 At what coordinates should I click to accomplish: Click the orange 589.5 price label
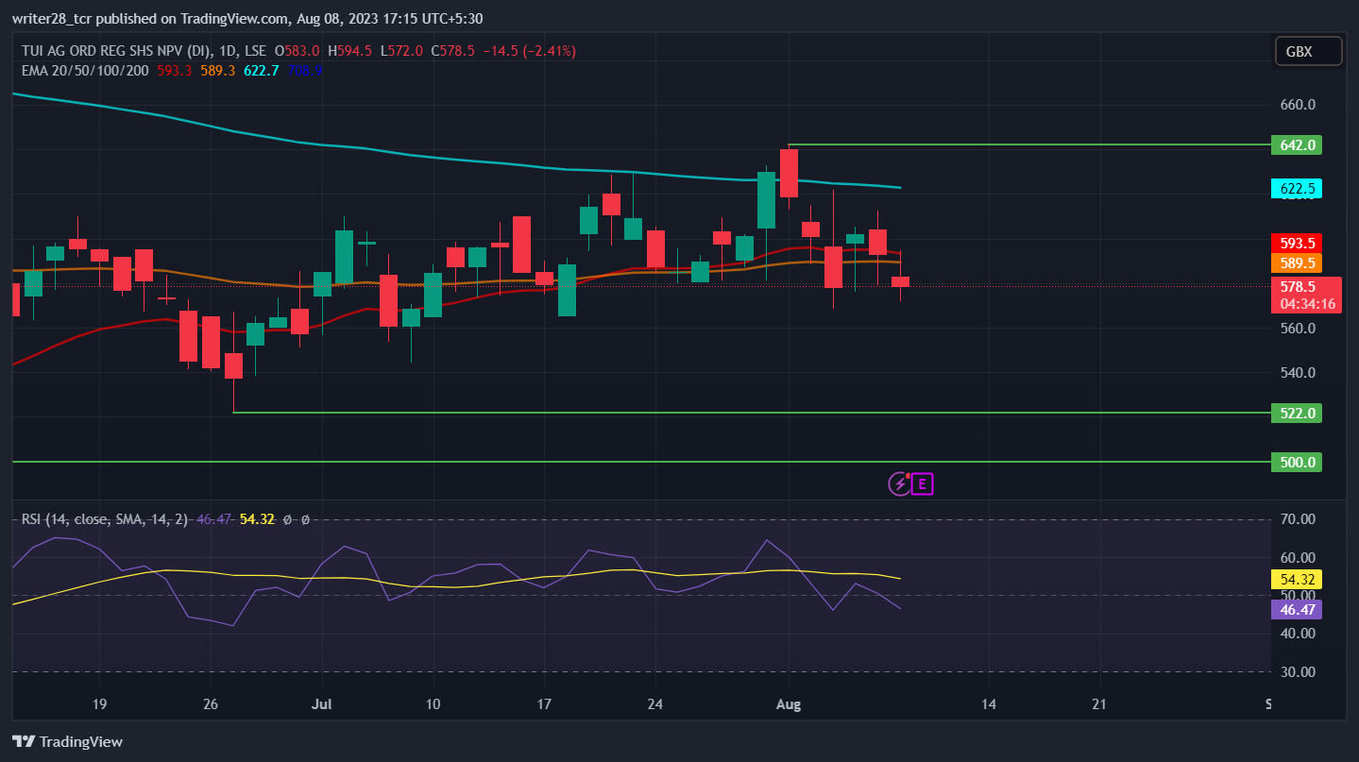click(x=1297, y=262)
